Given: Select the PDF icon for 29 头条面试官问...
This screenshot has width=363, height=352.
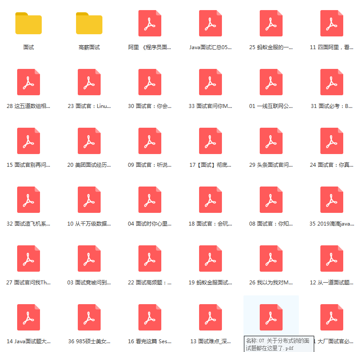Looking at the screenshot, I should tap(271, 140).
